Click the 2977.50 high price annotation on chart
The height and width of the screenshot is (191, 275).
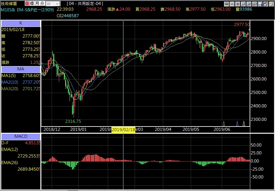[242, 24]
